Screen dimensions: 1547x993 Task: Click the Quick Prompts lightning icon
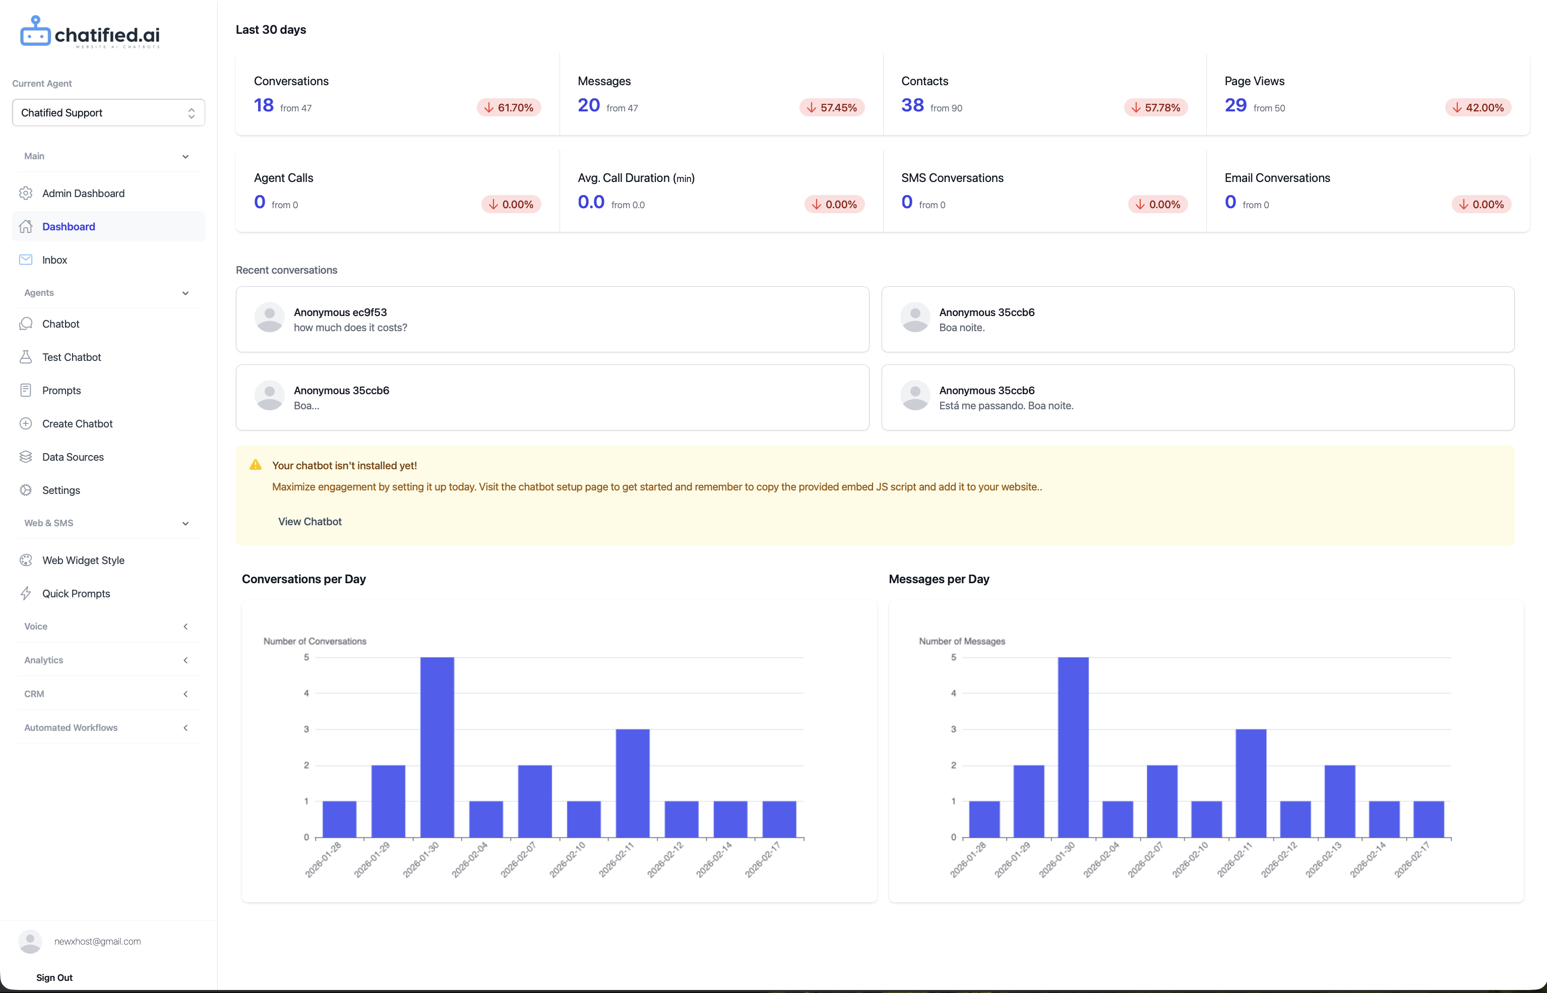pyautogui.click(x=26, y=594)
